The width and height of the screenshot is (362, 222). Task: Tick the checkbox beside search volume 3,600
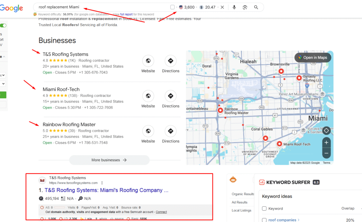[173, 7]
